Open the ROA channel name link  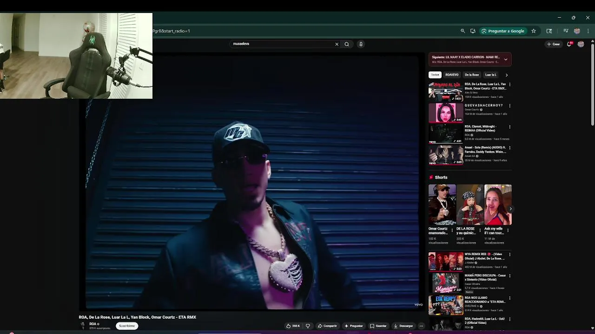coord(93,324)
